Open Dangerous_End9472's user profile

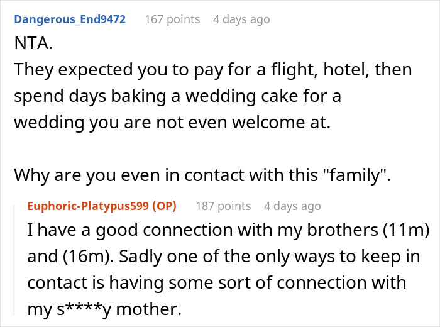[70, 19]
